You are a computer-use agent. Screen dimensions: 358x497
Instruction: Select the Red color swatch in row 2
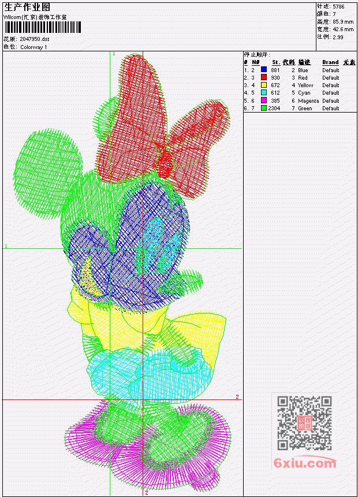(263, 77)
